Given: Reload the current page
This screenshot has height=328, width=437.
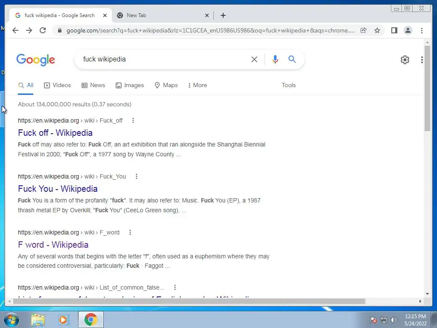Looking at the screenshot, I should 43,30.
